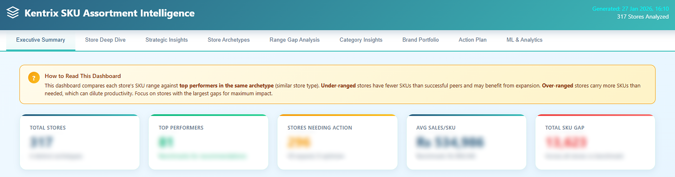Click the stacked layers logo icon
Viewport: 675px width, 177px height.
pyautogui.click(x=13, y=13)
